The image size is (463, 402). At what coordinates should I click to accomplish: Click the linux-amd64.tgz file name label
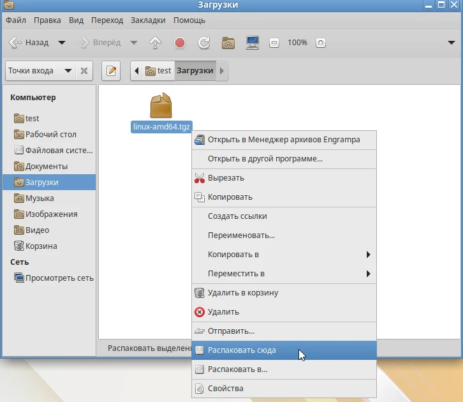161,127
